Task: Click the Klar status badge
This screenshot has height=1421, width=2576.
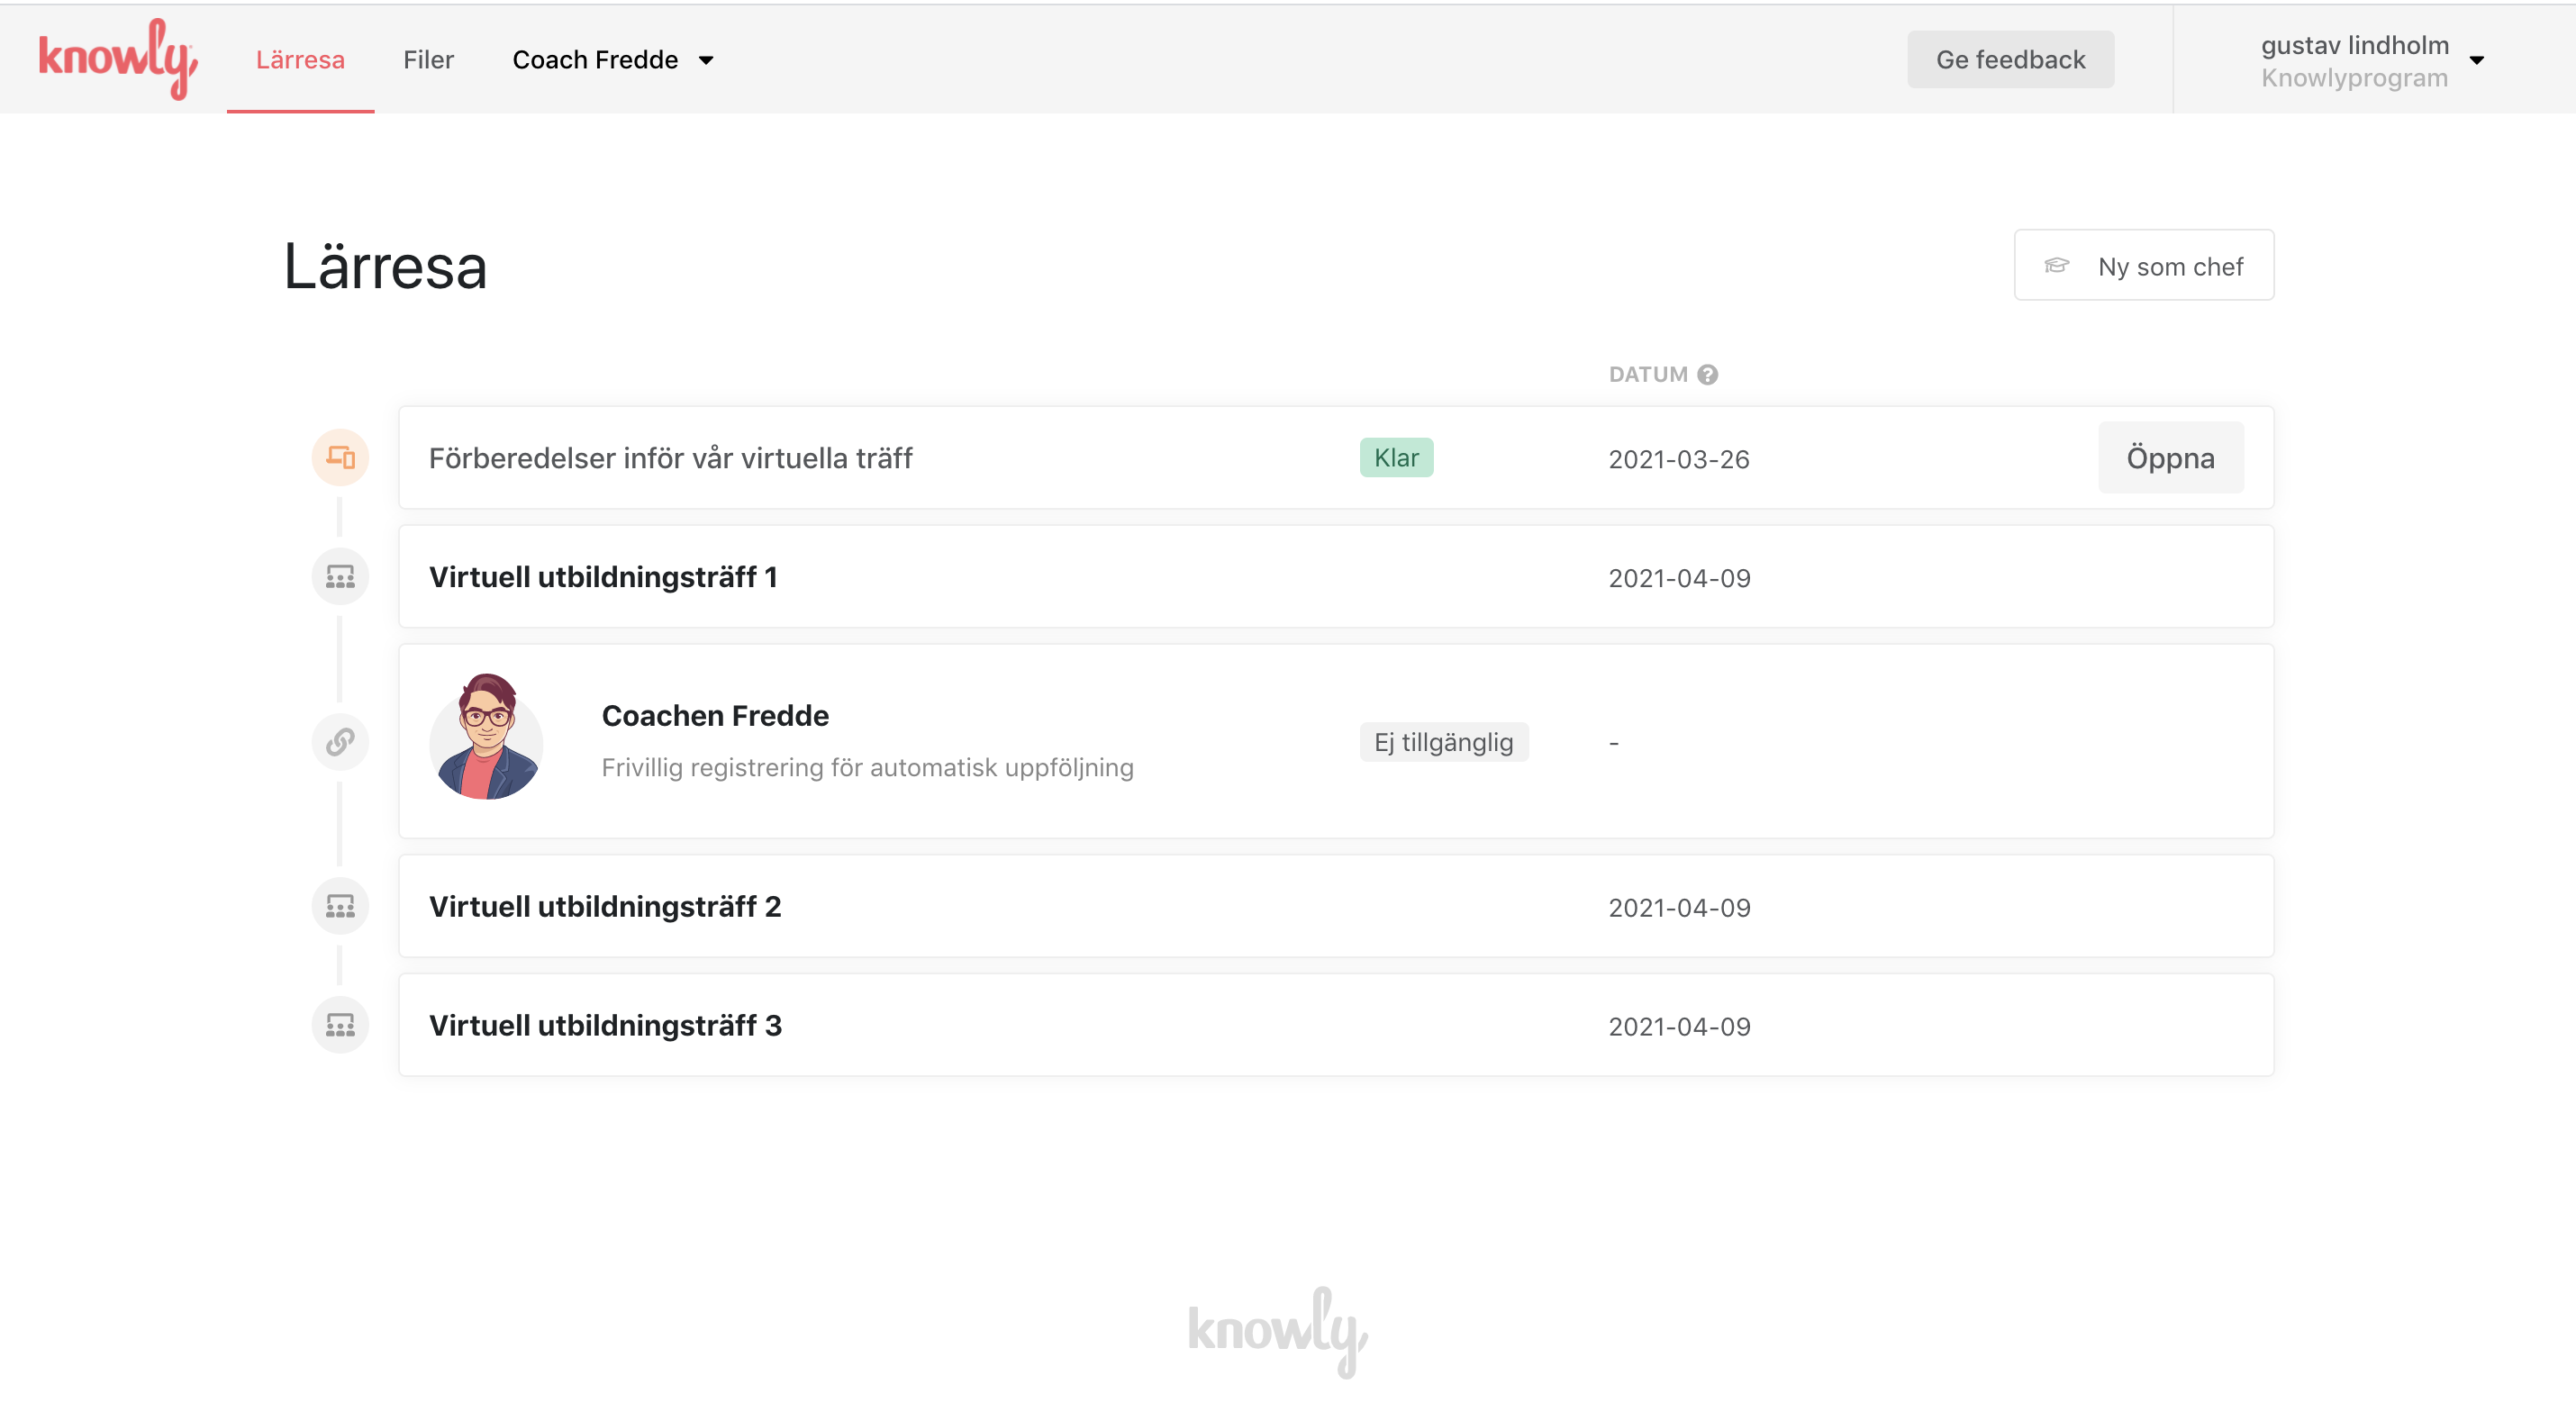Action: [1395, 458]
